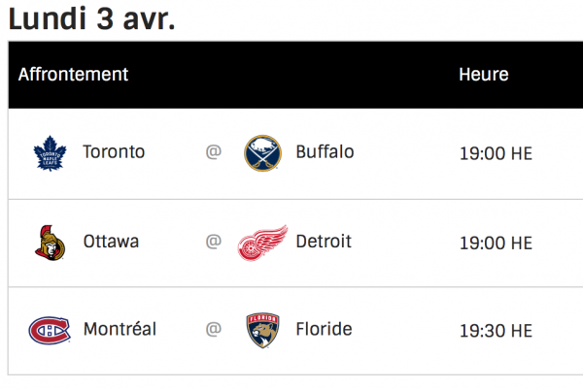
Task: Click the Buffalo Sabres logo
Action: point(262,153)
